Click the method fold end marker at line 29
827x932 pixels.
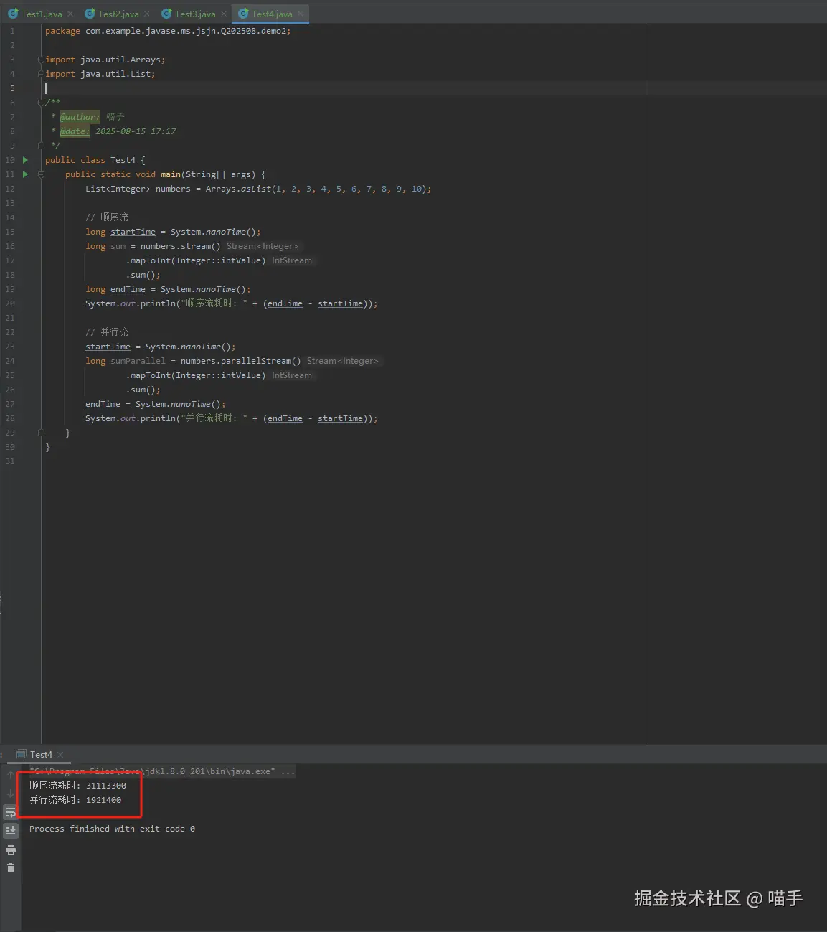41,433
